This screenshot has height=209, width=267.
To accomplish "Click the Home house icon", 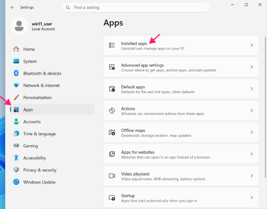I will click(x=16, y=49).
